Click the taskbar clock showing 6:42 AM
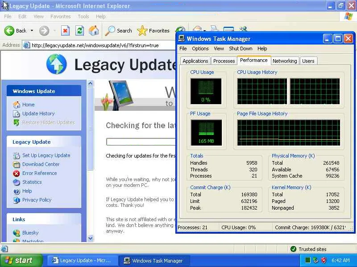357x267 pixels. click(340, 260)
